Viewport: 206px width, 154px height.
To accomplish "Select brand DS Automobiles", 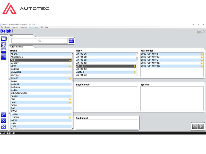I will coord(41,93).
